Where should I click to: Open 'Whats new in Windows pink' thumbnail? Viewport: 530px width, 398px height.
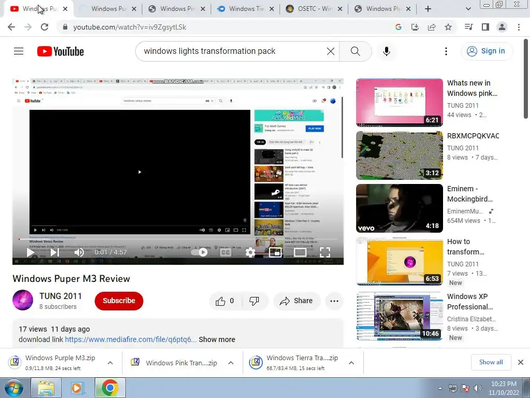click(x=399, y=102)
